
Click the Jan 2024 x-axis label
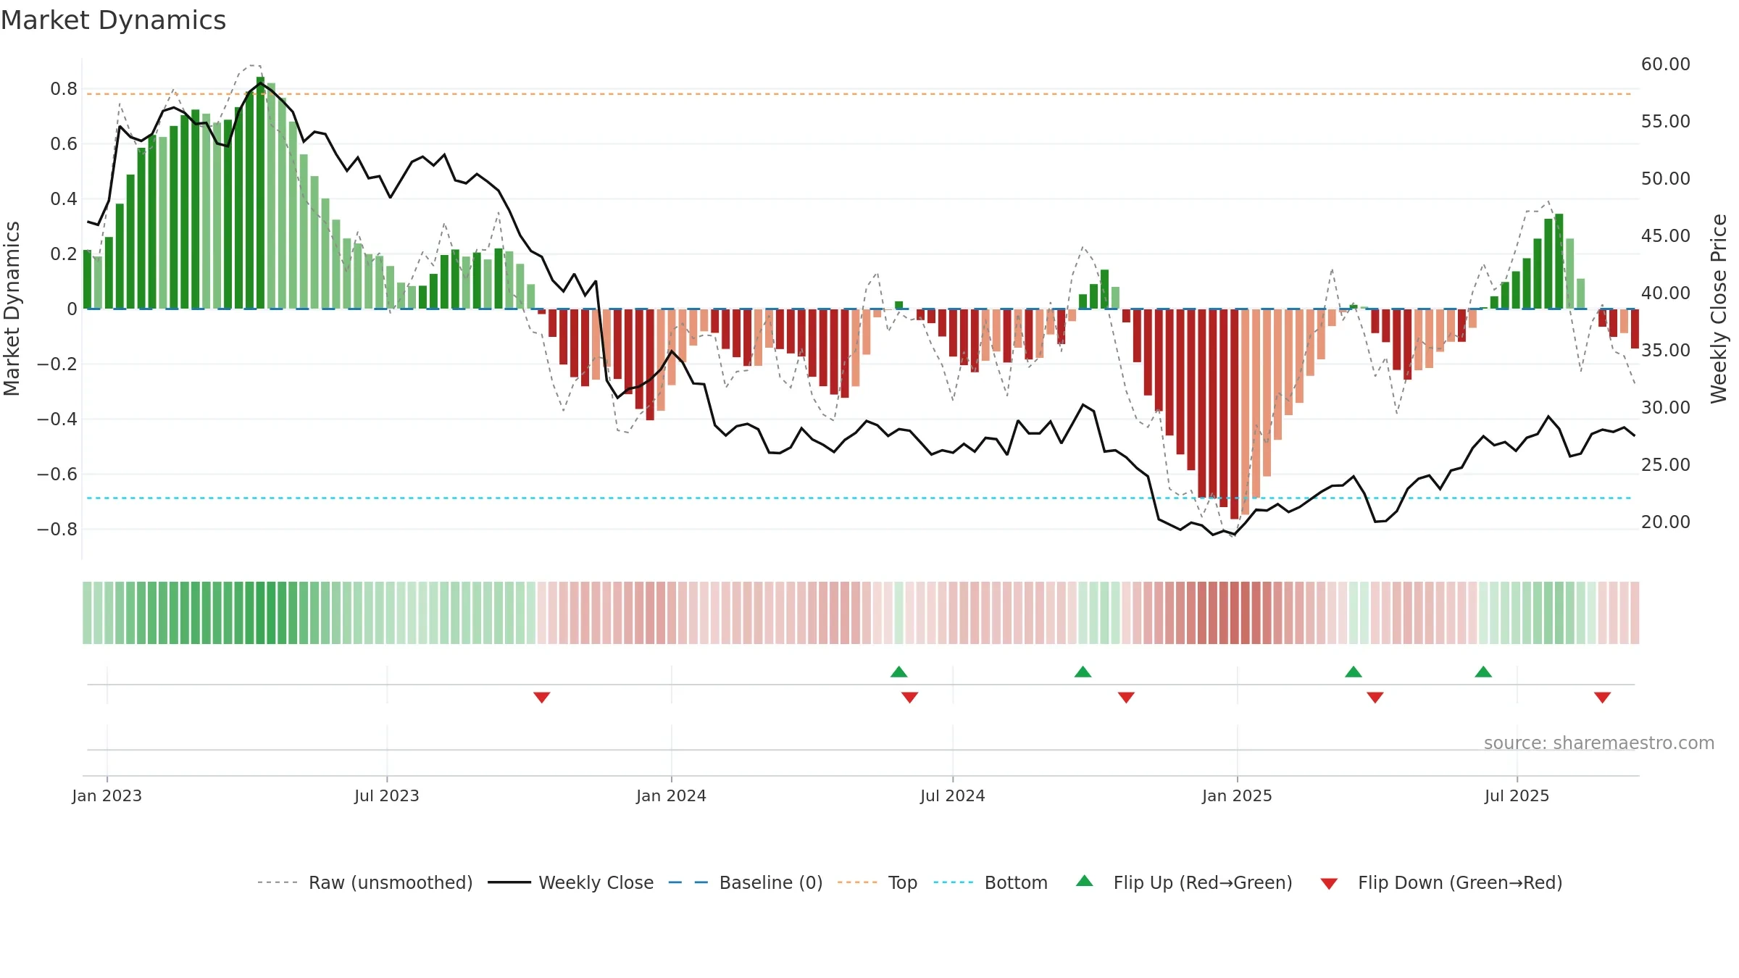click(672, 795)
